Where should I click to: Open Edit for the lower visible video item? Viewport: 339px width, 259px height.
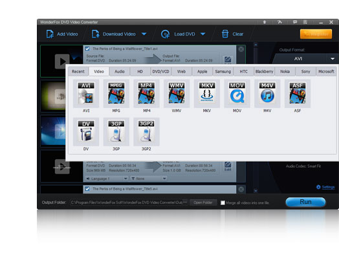click(228, 166)
